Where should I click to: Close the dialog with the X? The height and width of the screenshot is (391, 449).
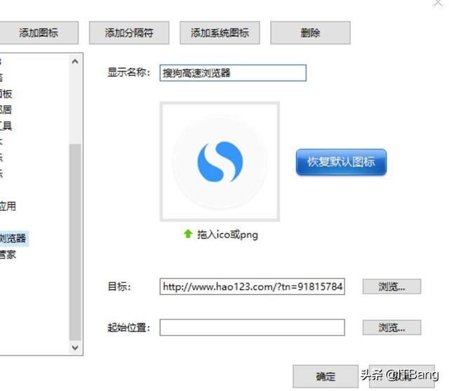438,2
